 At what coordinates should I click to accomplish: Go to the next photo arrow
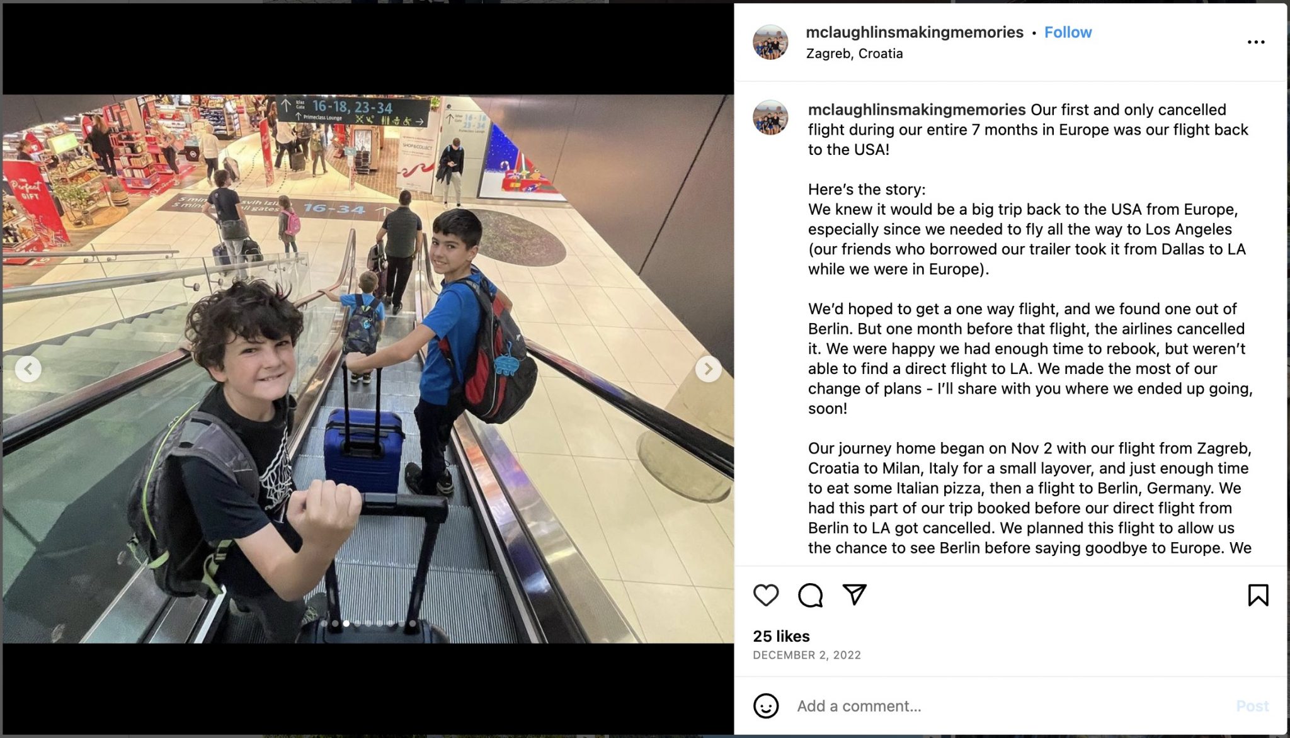click(708, 368)
